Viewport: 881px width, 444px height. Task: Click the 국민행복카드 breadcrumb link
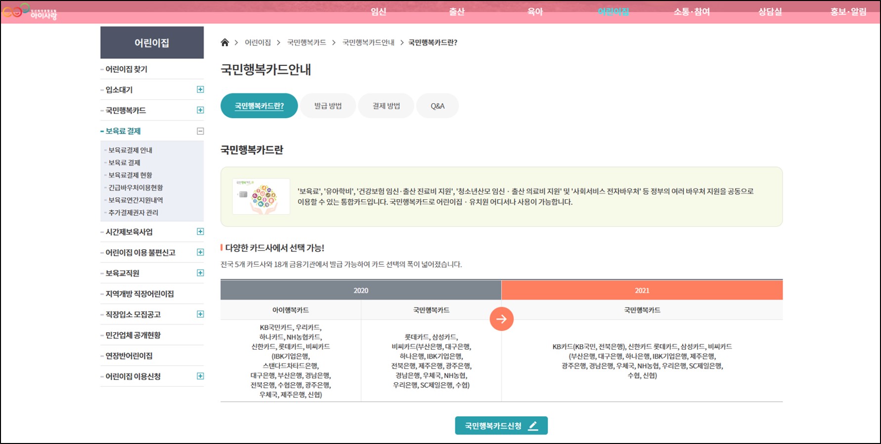pos(307,43)
